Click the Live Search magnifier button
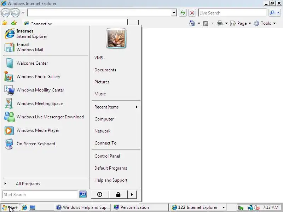Screen dimensions: 283x212 [272, 13]
